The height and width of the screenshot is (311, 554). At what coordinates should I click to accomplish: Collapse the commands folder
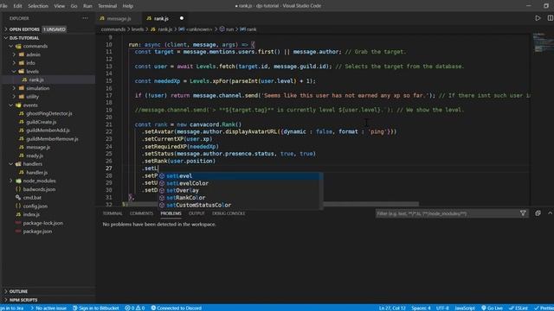coord(11,46)
